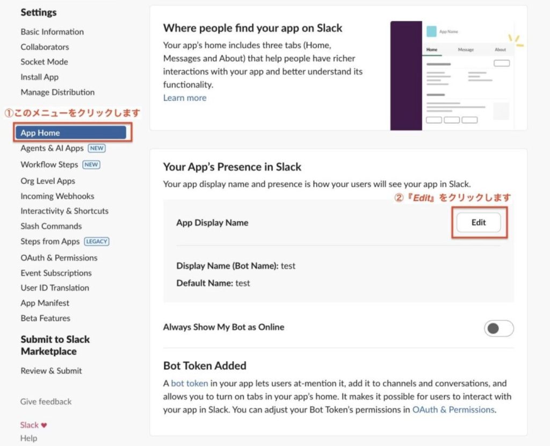The image size is (550, 446).
Task: Click the LEGACY badge beside Steps from Apps
Action: tap(97, 242)
